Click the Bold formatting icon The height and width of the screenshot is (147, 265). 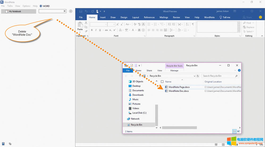click(x=92, y=30)
